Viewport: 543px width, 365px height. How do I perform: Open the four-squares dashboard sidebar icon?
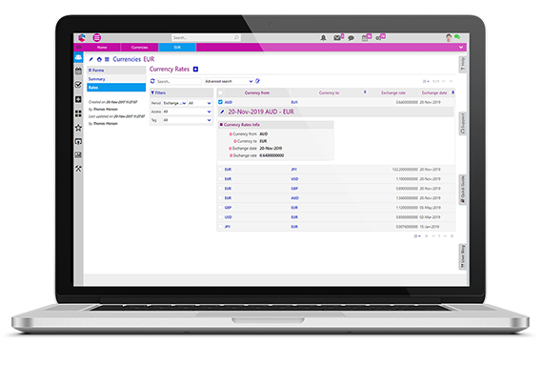(x=78, y=113)
